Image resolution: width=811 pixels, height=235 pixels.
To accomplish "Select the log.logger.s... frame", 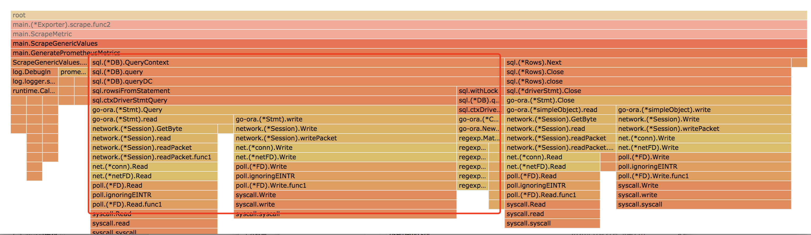I will [x=34, y=81].
